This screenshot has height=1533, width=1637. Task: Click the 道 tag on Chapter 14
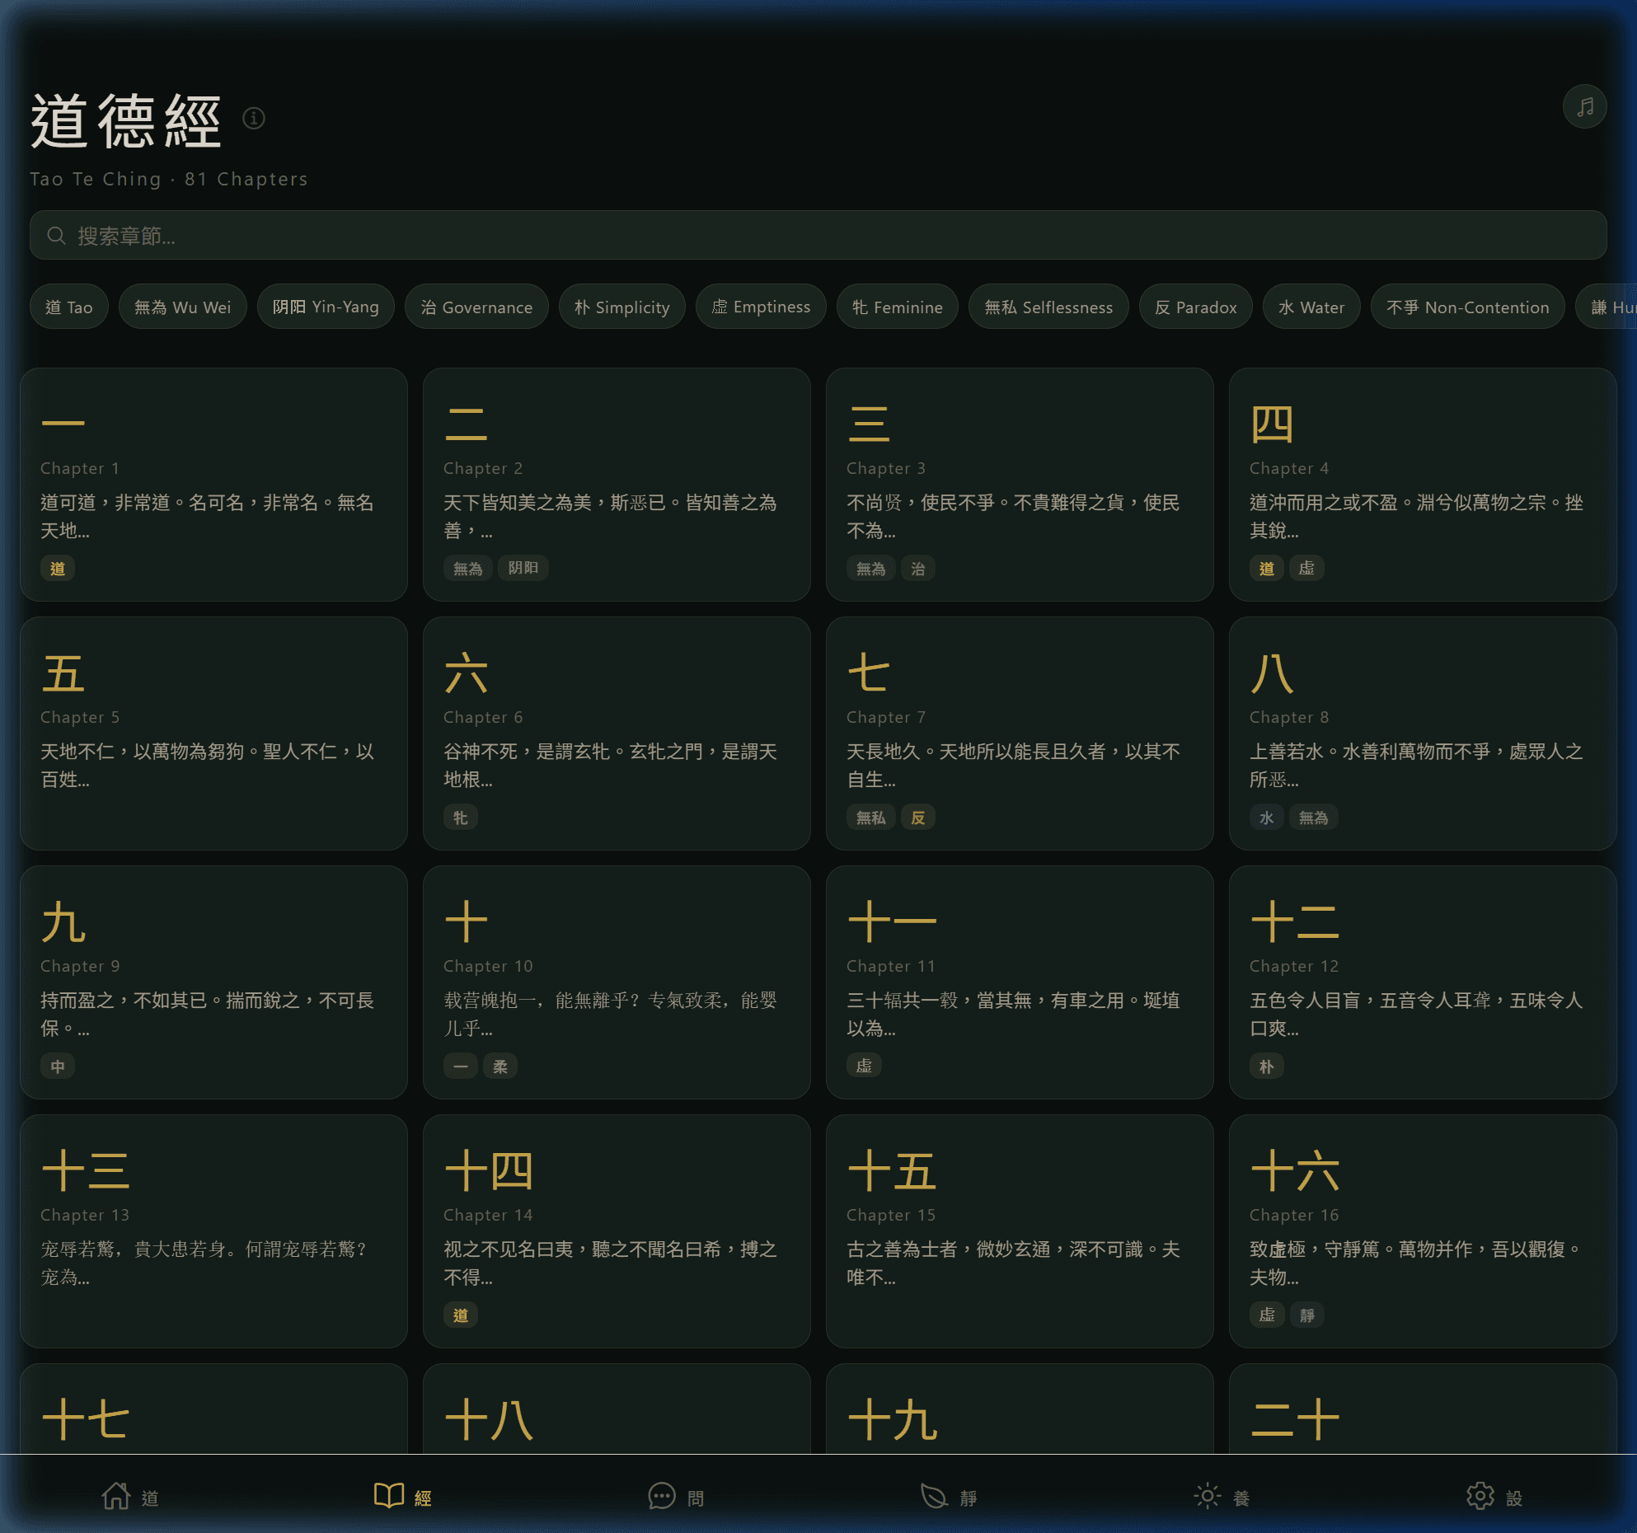click(x=461, y=1315)
